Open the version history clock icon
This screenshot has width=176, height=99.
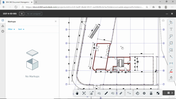click(3, 31)
